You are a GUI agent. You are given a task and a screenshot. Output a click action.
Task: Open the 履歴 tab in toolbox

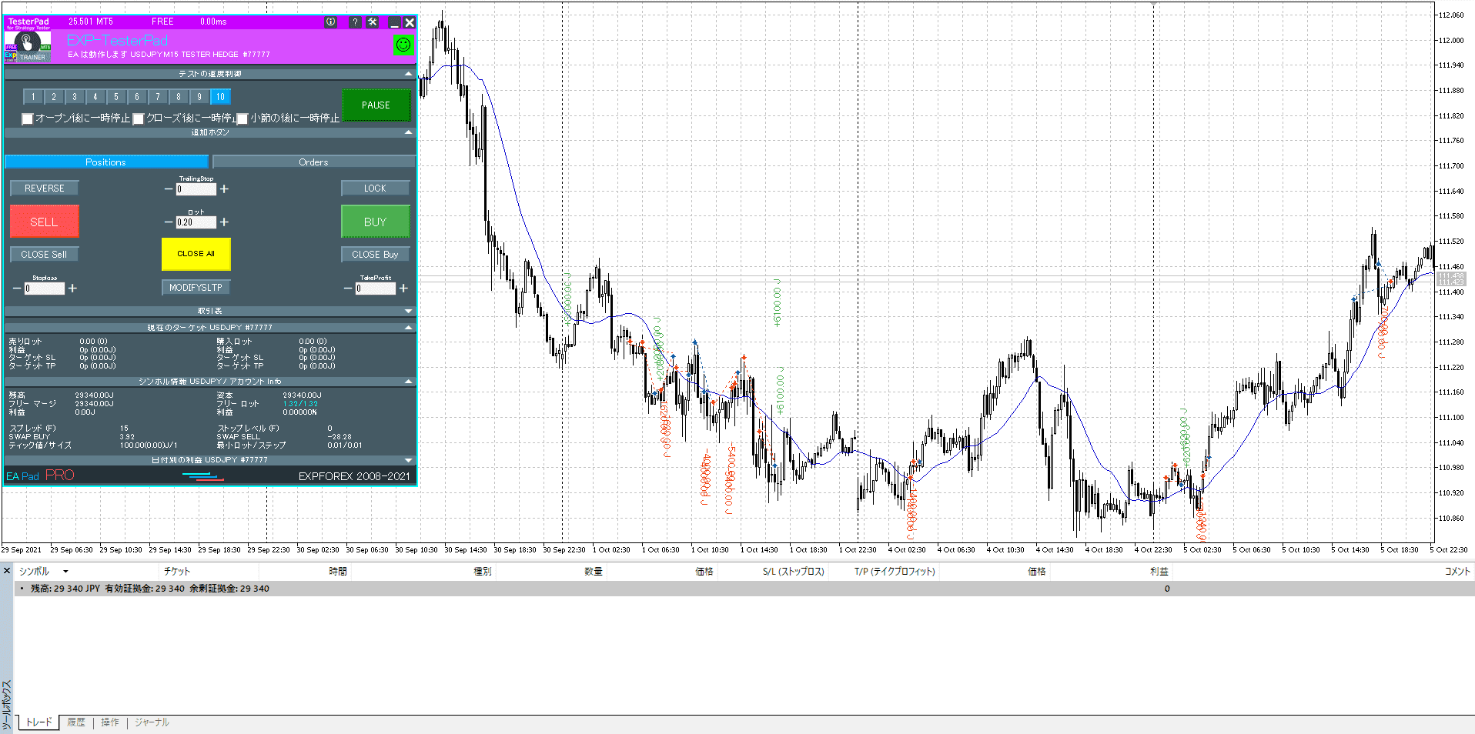(75, 722)
